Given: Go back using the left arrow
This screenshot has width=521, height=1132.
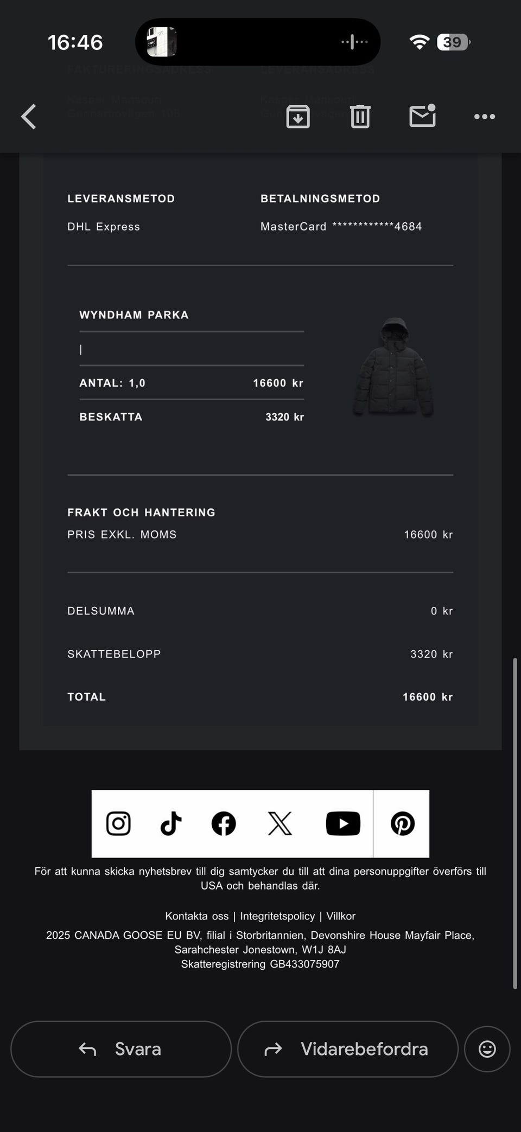Looking at the screenshot, I should [29, 117].
